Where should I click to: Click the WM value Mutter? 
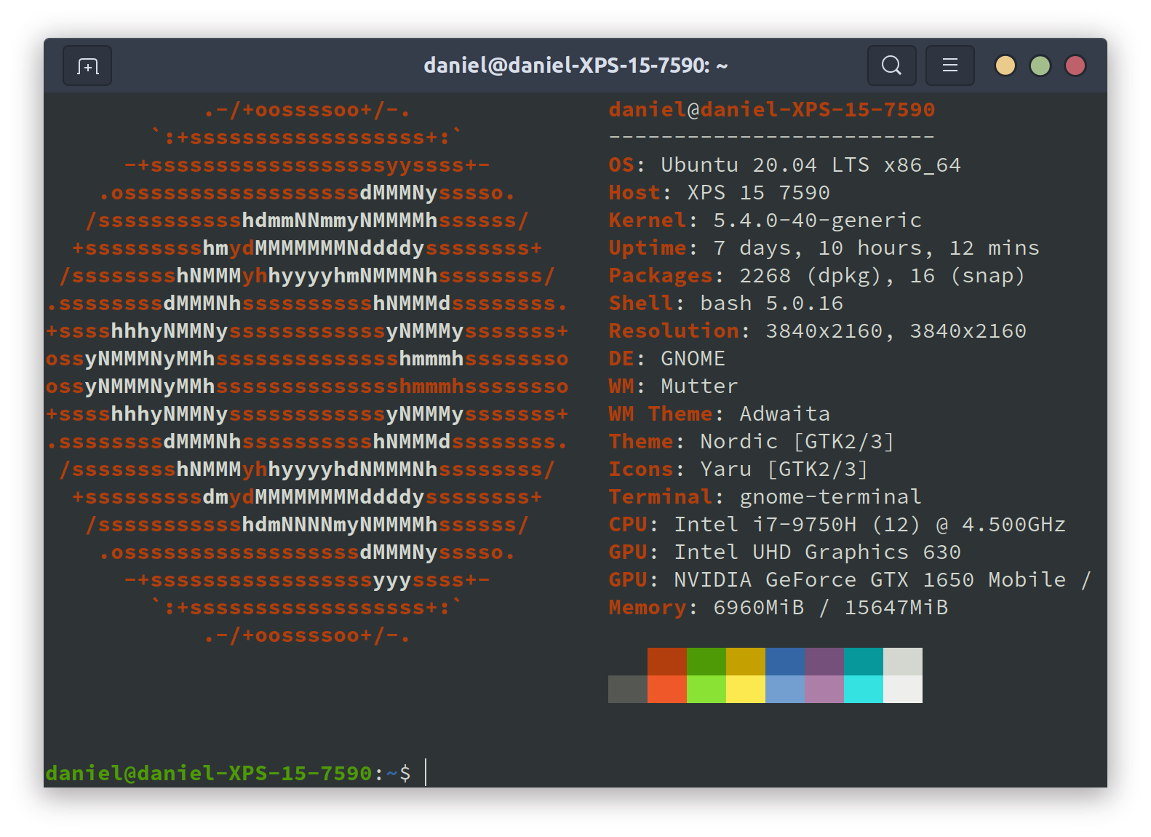pos(699,386)
